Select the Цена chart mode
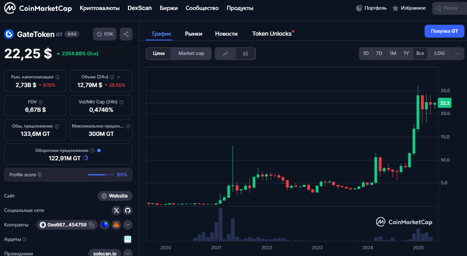The width and height of the screenshot is (467, 256). 159,53
